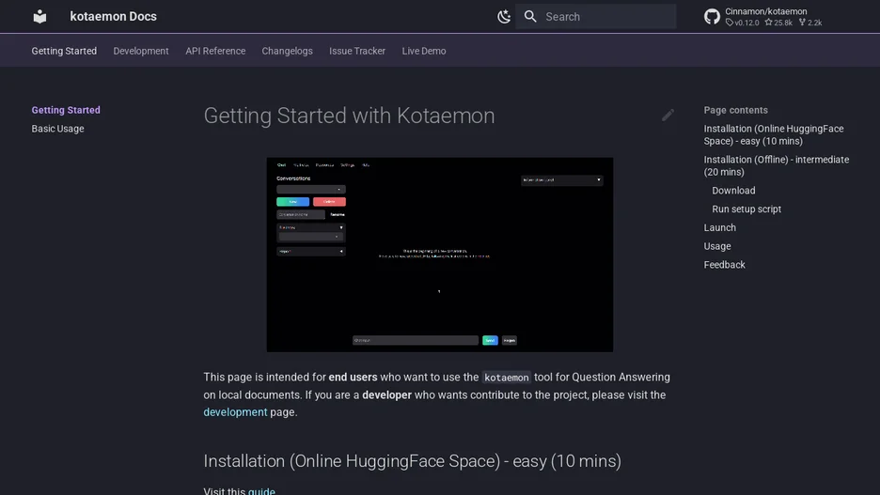Open the Issue Tracker tab
880x495 pixels.
tap(357, 51)
